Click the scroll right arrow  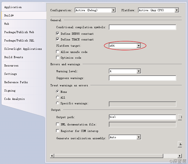pos(180,156)
